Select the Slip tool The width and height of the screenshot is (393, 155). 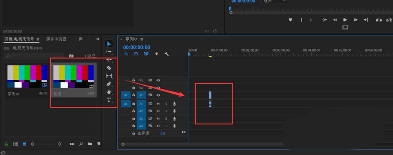click(109, 76)
